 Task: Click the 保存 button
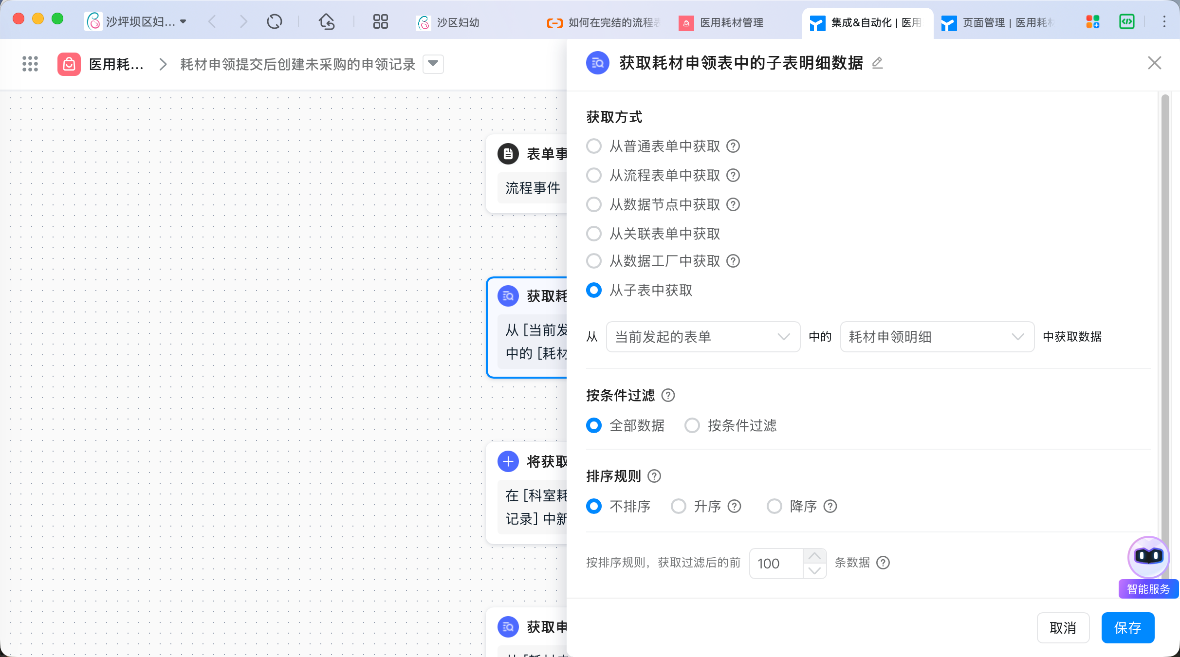[1127, 628]
